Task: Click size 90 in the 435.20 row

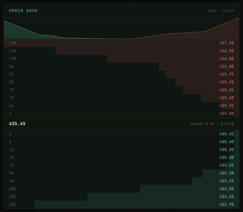Action: 11,173
